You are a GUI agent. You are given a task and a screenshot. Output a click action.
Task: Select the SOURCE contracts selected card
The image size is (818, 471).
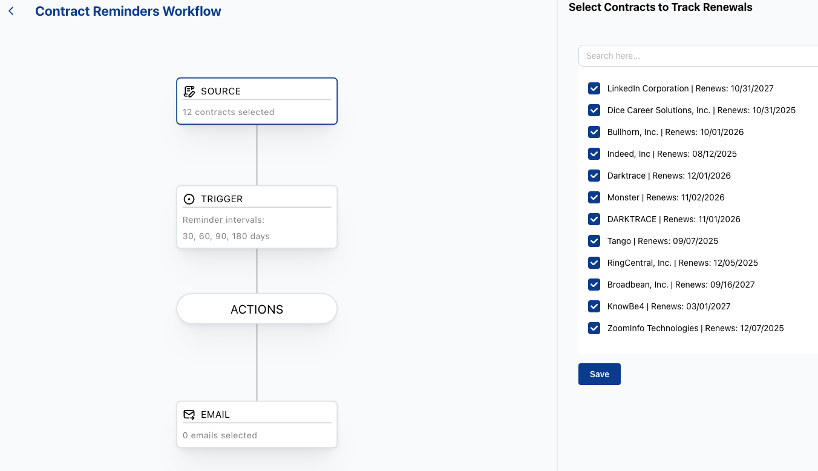[x=257, y=102]
